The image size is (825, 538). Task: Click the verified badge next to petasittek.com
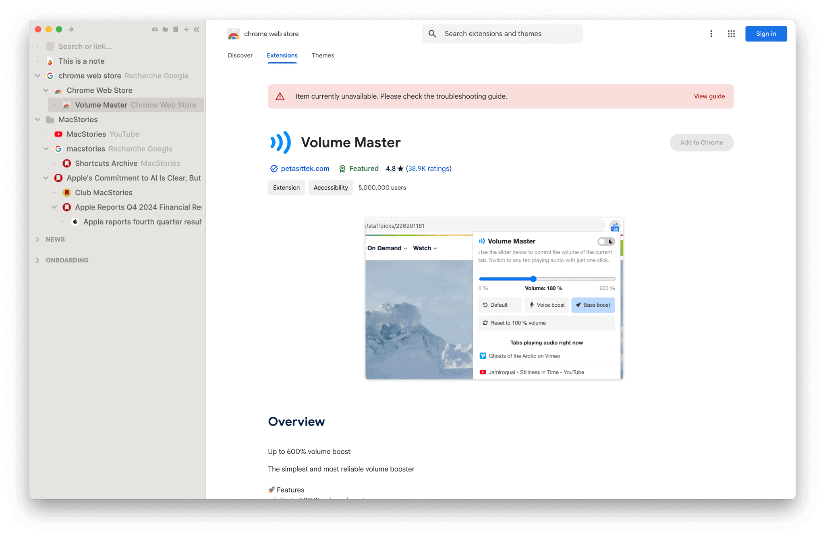274,168
